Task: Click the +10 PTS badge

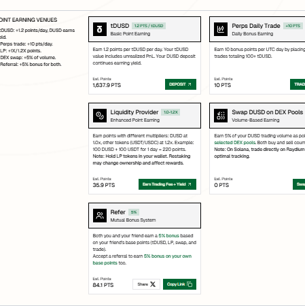Action: pos(293,26)
